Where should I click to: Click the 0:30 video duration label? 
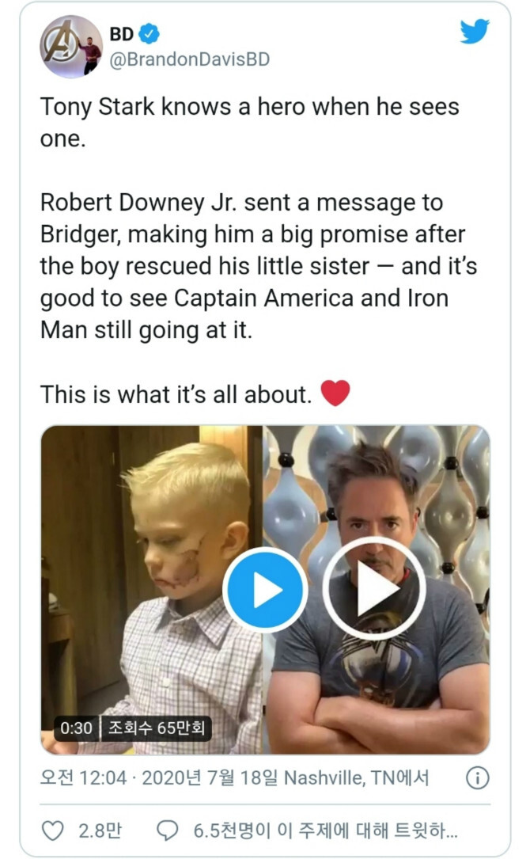pyautogui.click(x=77, y=728)
